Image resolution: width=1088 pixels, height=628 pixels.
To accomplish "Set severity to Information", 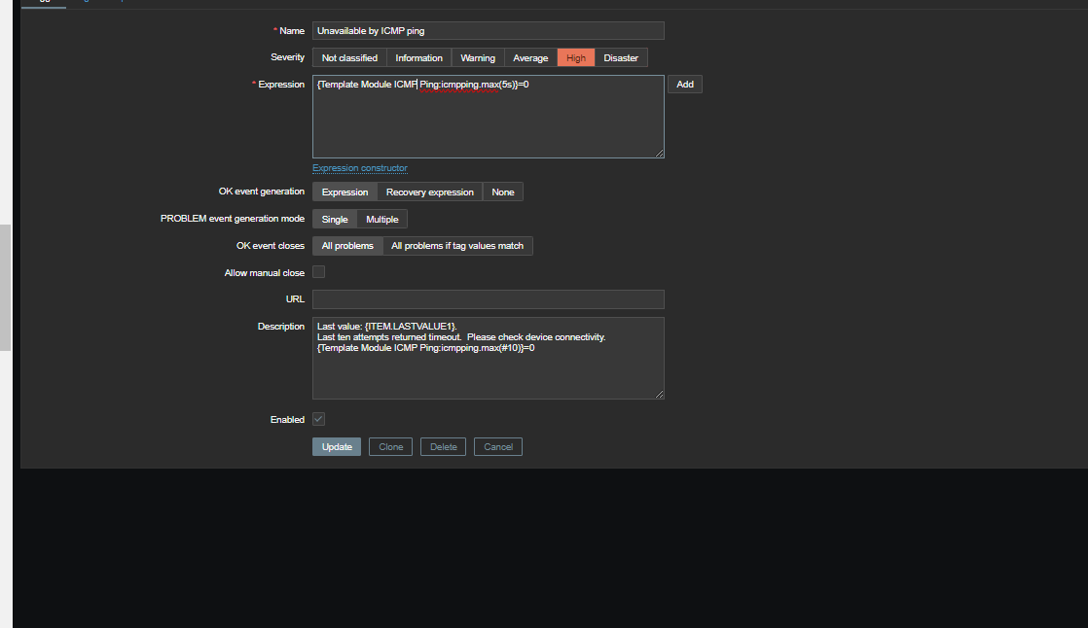I will 418,58.
